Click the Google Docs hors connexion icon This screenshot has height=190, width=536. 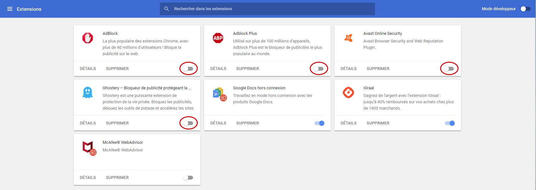click(x=219, y=94)
